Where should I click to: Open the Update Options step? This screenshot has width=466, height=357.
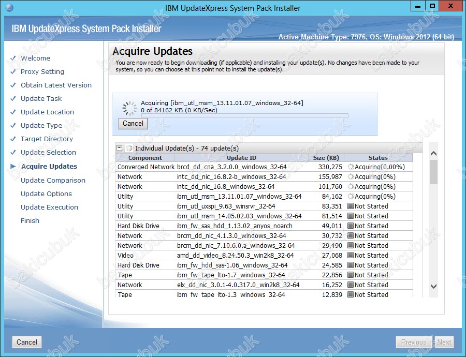46,194
